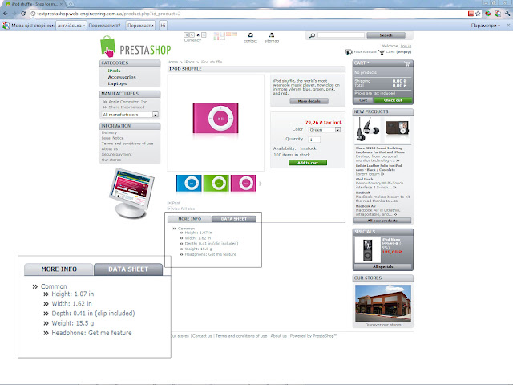Open the All manufacturers dropdown
This screenshot has height=385, width=513.
coord(130,115)
